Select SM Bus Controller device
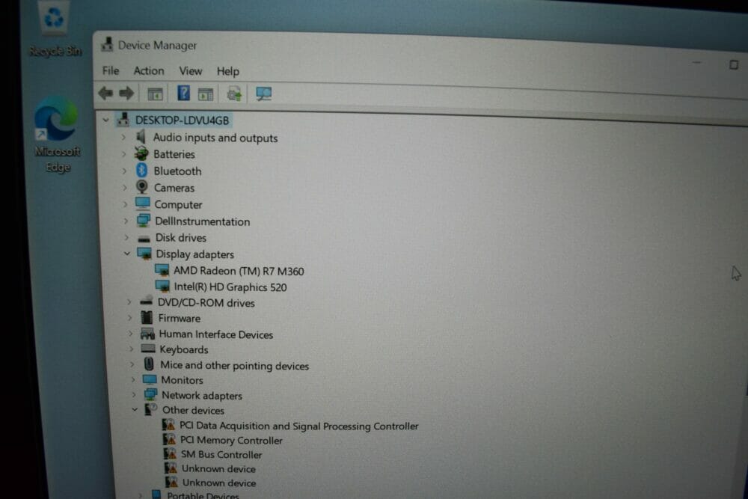The height and width of the screenshot is (499, 748). coord(221,455)
